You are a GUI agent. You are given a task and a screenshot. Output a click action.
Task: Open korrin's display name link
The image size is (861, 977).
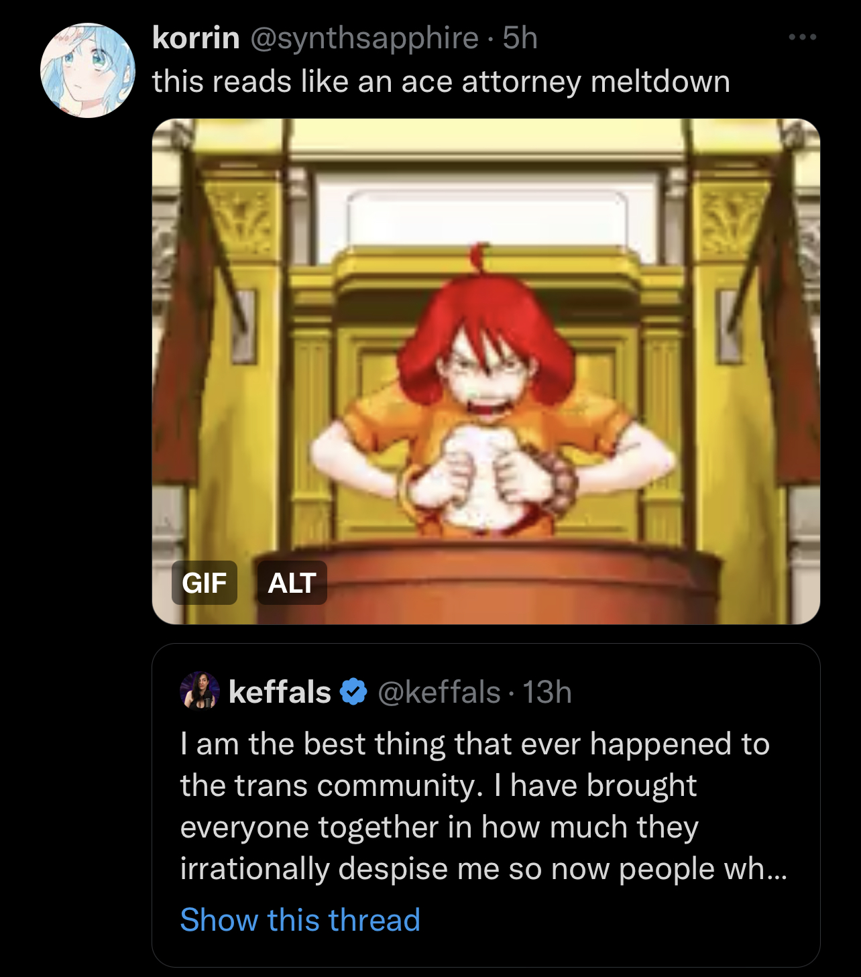pos(196,38)
